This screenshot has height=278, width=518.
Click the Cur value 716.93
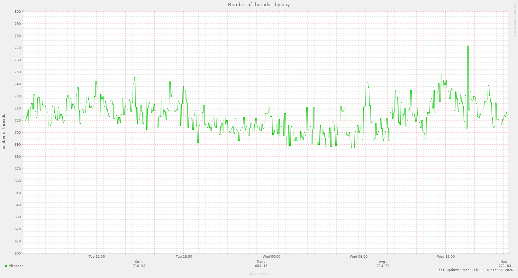coord(139,266)
